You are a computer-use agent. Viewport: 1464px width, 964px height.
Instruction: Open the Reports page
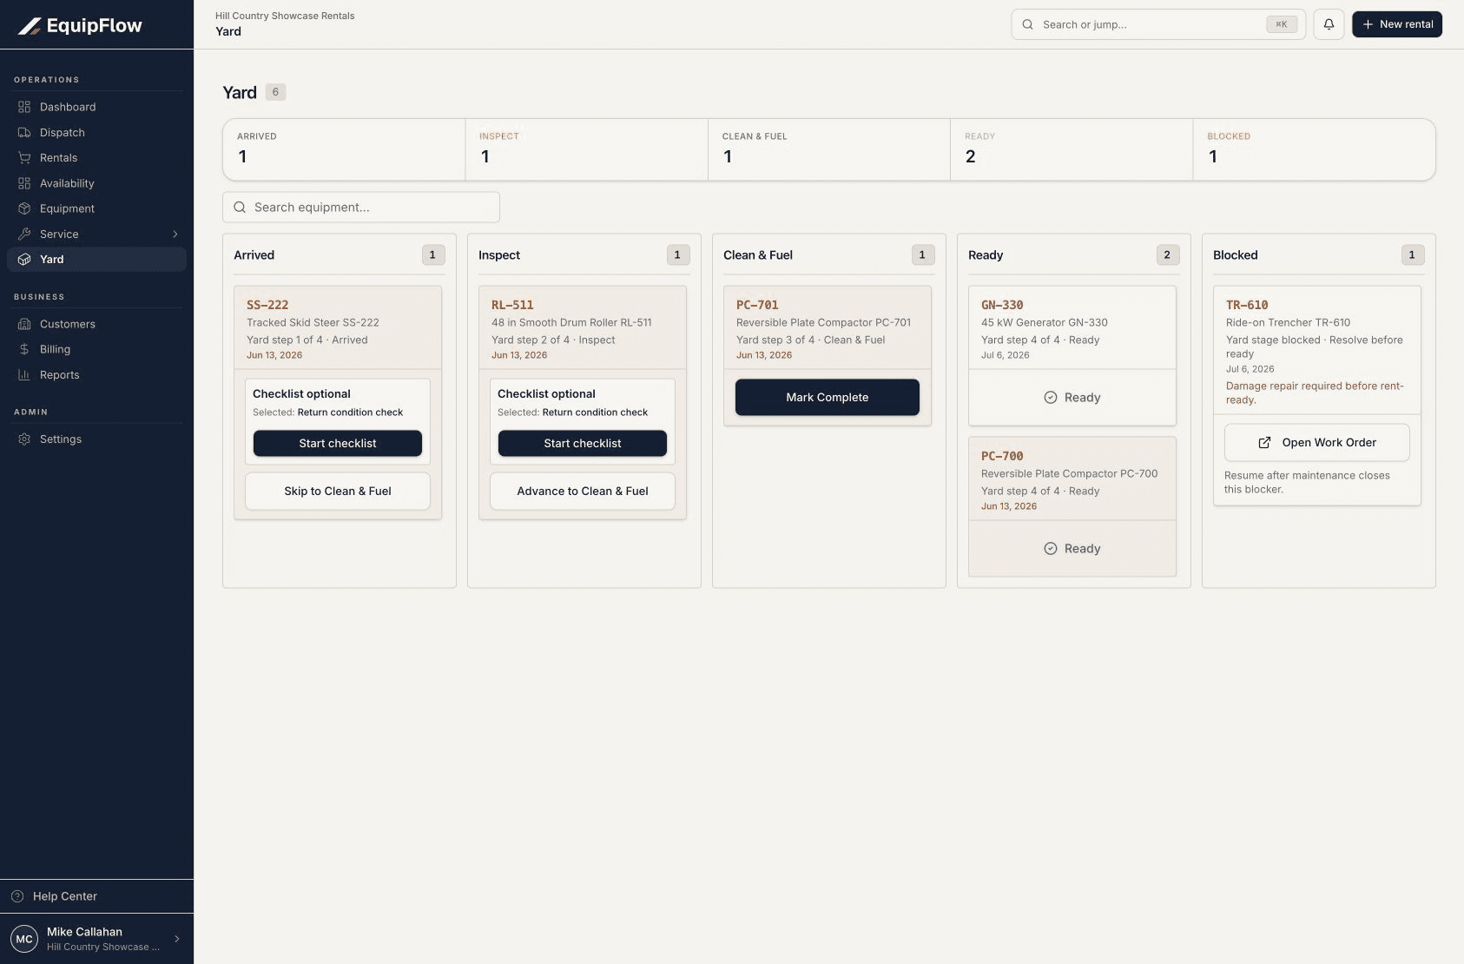pyautogui.click(x=96, y=375)
